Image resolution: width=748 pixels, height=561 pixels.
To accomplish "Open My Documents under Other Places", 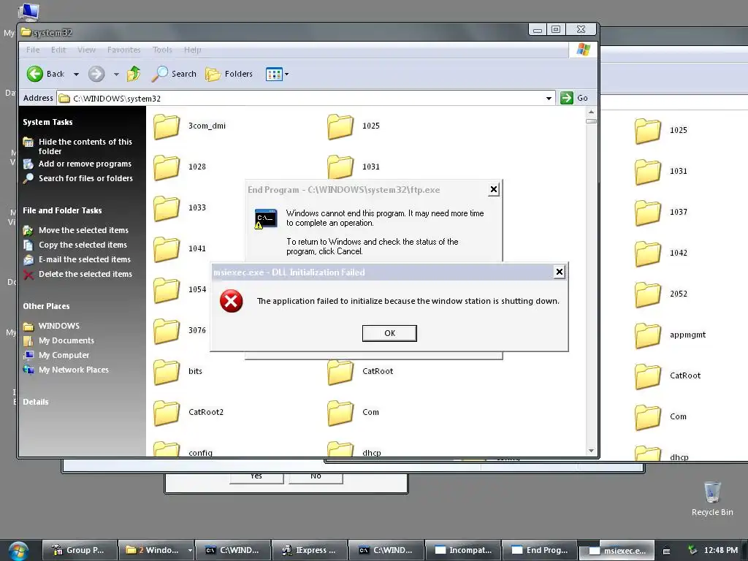I will pos(66,340).
